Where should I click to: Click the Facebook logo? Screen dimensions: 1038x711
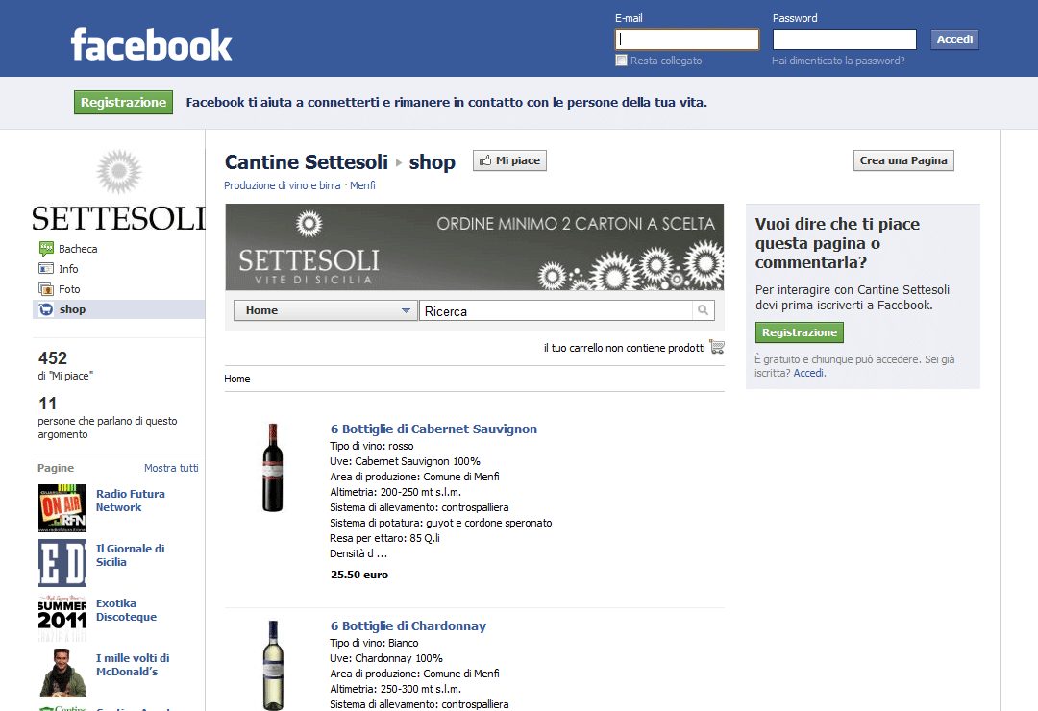tap(152, 44)
